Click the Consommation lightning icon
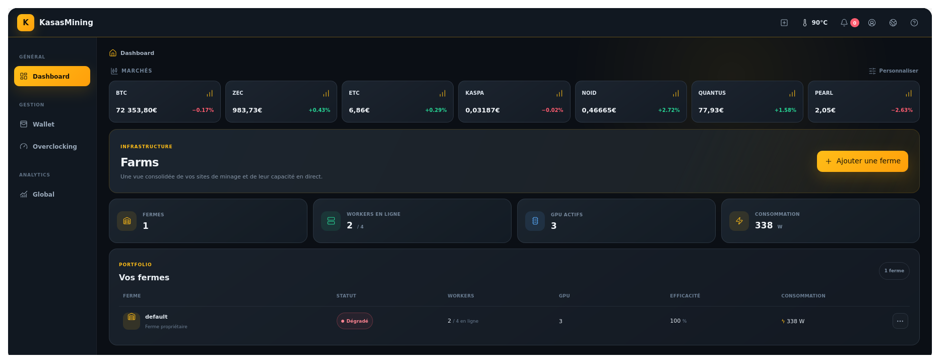 [x=739, y=221]
